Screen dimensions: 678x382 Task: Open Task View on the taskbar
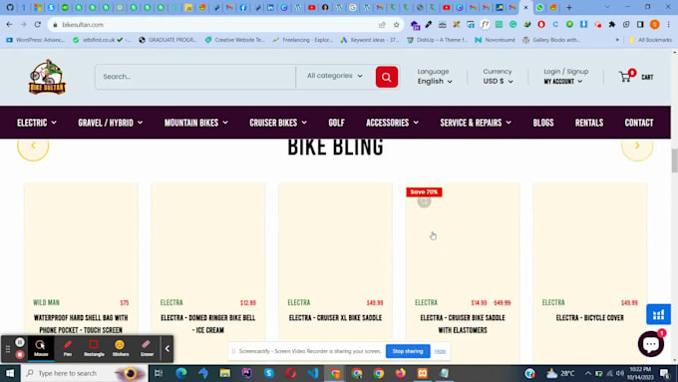159,373
